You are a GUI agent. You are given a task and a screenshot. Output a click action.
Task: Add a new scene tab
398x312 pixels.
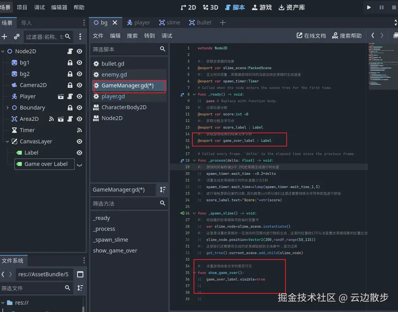(223, 23)
